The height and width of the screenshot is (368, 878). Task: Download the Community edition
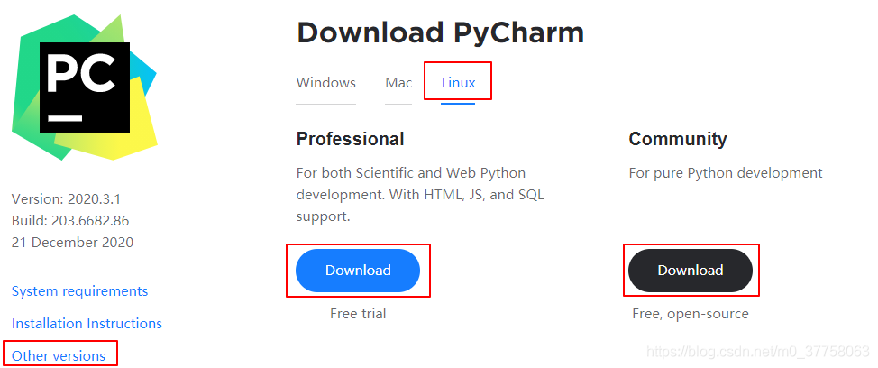coord(690,271)
